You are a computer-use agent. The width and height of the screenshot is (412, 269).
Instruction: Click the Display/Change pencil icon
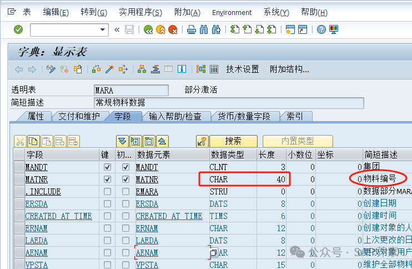pos(51,69)
